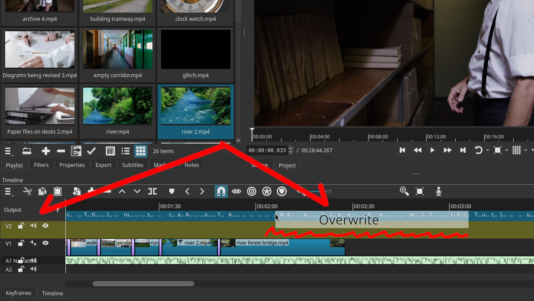Click the timeline zoom slider handle
Image resolution: width=534 pixels, height=301 pixels.
[329, 191]
